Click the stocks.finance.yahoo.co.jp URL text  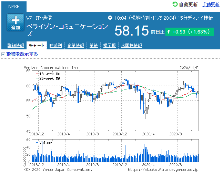163,170
